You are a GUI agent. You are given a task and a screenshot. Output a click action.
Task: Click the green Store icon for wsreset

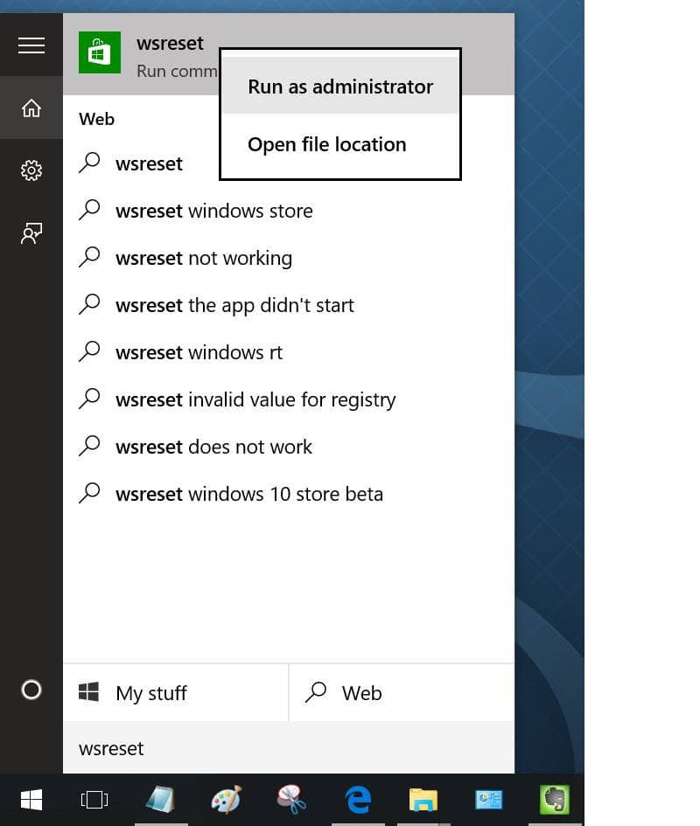[x=100, y=52]
